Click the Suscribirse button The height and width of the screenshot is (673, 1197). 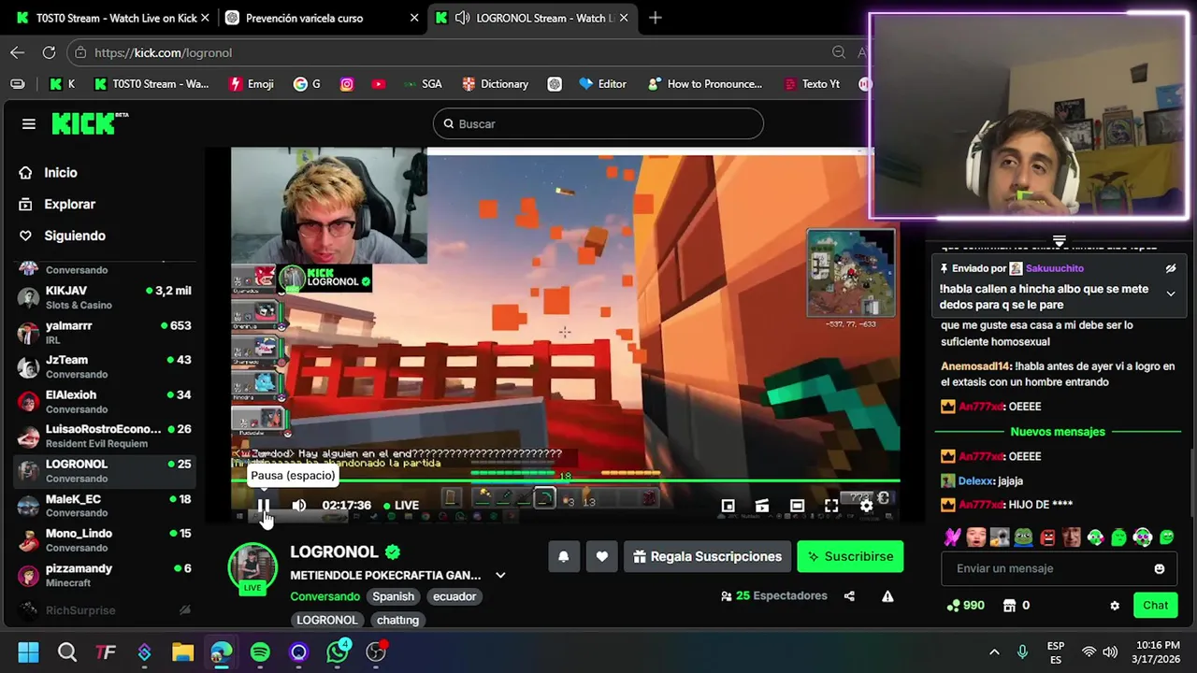[850, 556]
